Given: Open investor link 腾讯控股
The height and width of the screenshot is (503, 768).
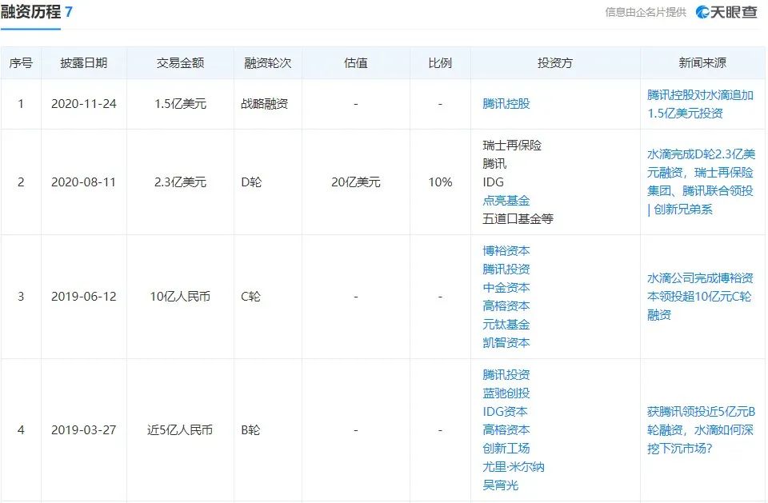Looking at the screenshot, I should coord(506,104).
